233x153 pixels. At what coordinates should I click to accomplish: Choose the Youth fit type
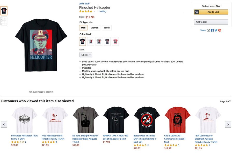(107, 28)
